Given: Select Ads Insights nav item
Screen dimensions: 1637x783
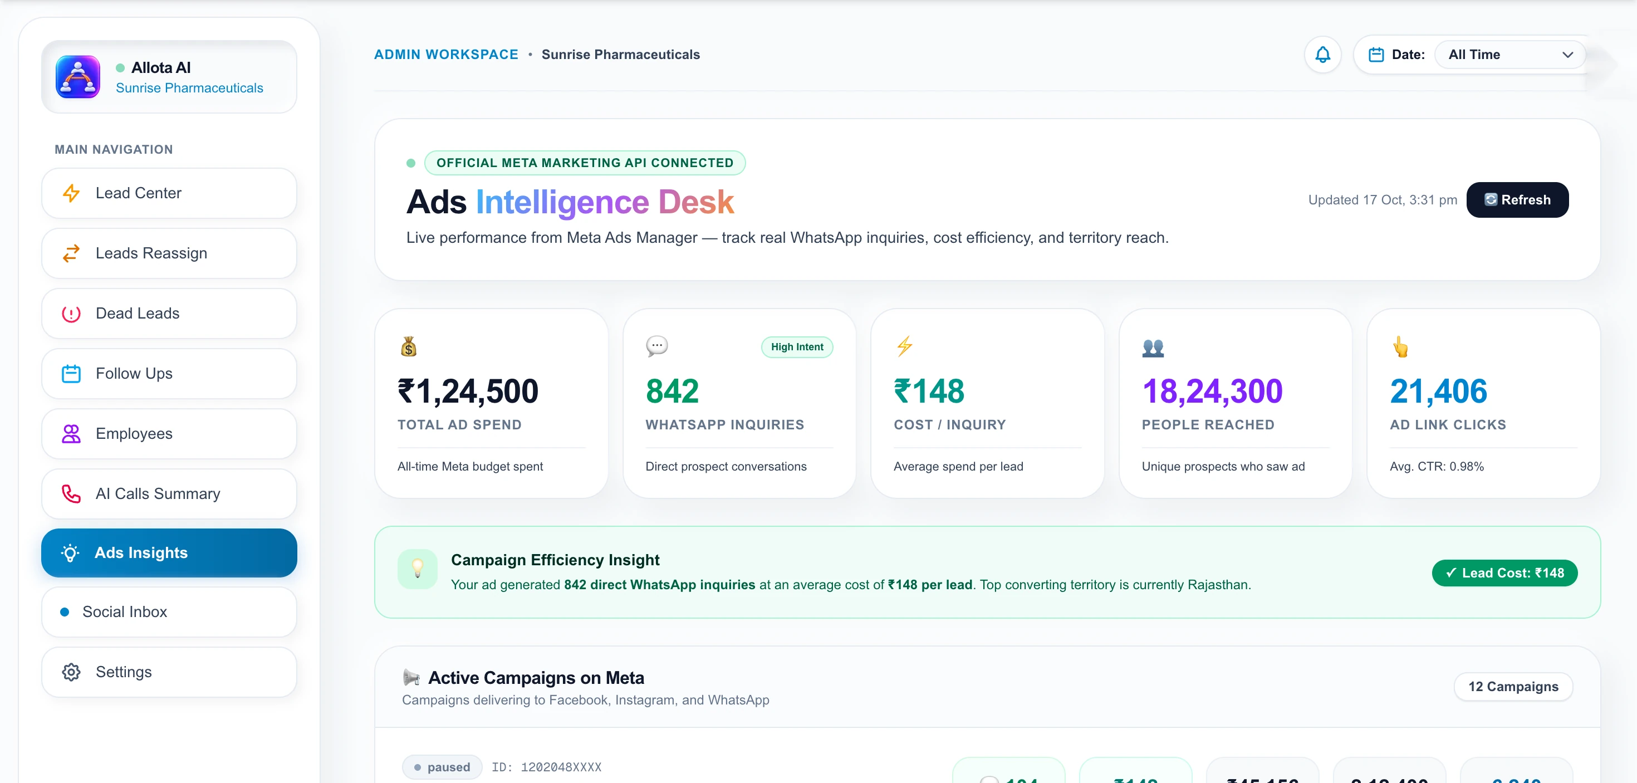Looking at the screenshot, I should point(169,553).
